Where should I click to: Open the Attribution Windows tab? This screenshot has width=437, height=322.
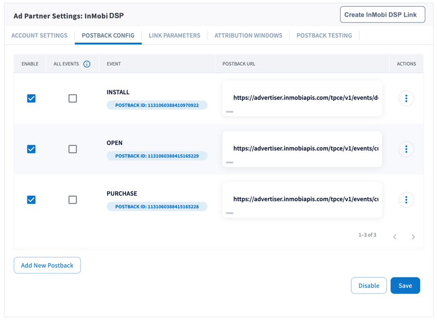point(248,36)
